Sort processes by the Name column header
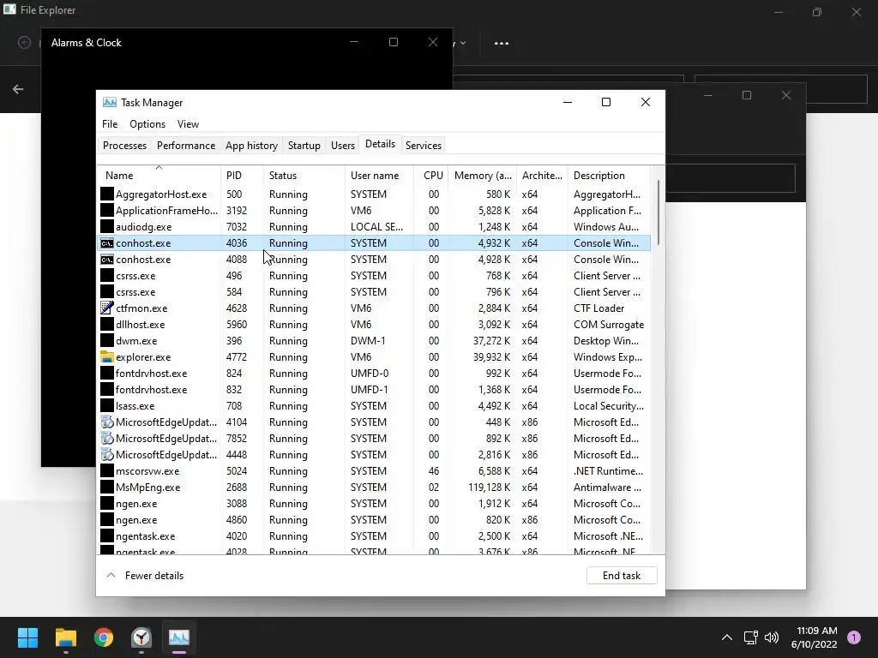 point(159,176)
